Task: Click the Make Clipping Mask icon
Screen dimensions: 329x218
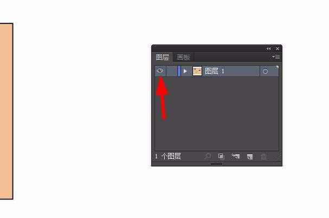Action: 221,156
